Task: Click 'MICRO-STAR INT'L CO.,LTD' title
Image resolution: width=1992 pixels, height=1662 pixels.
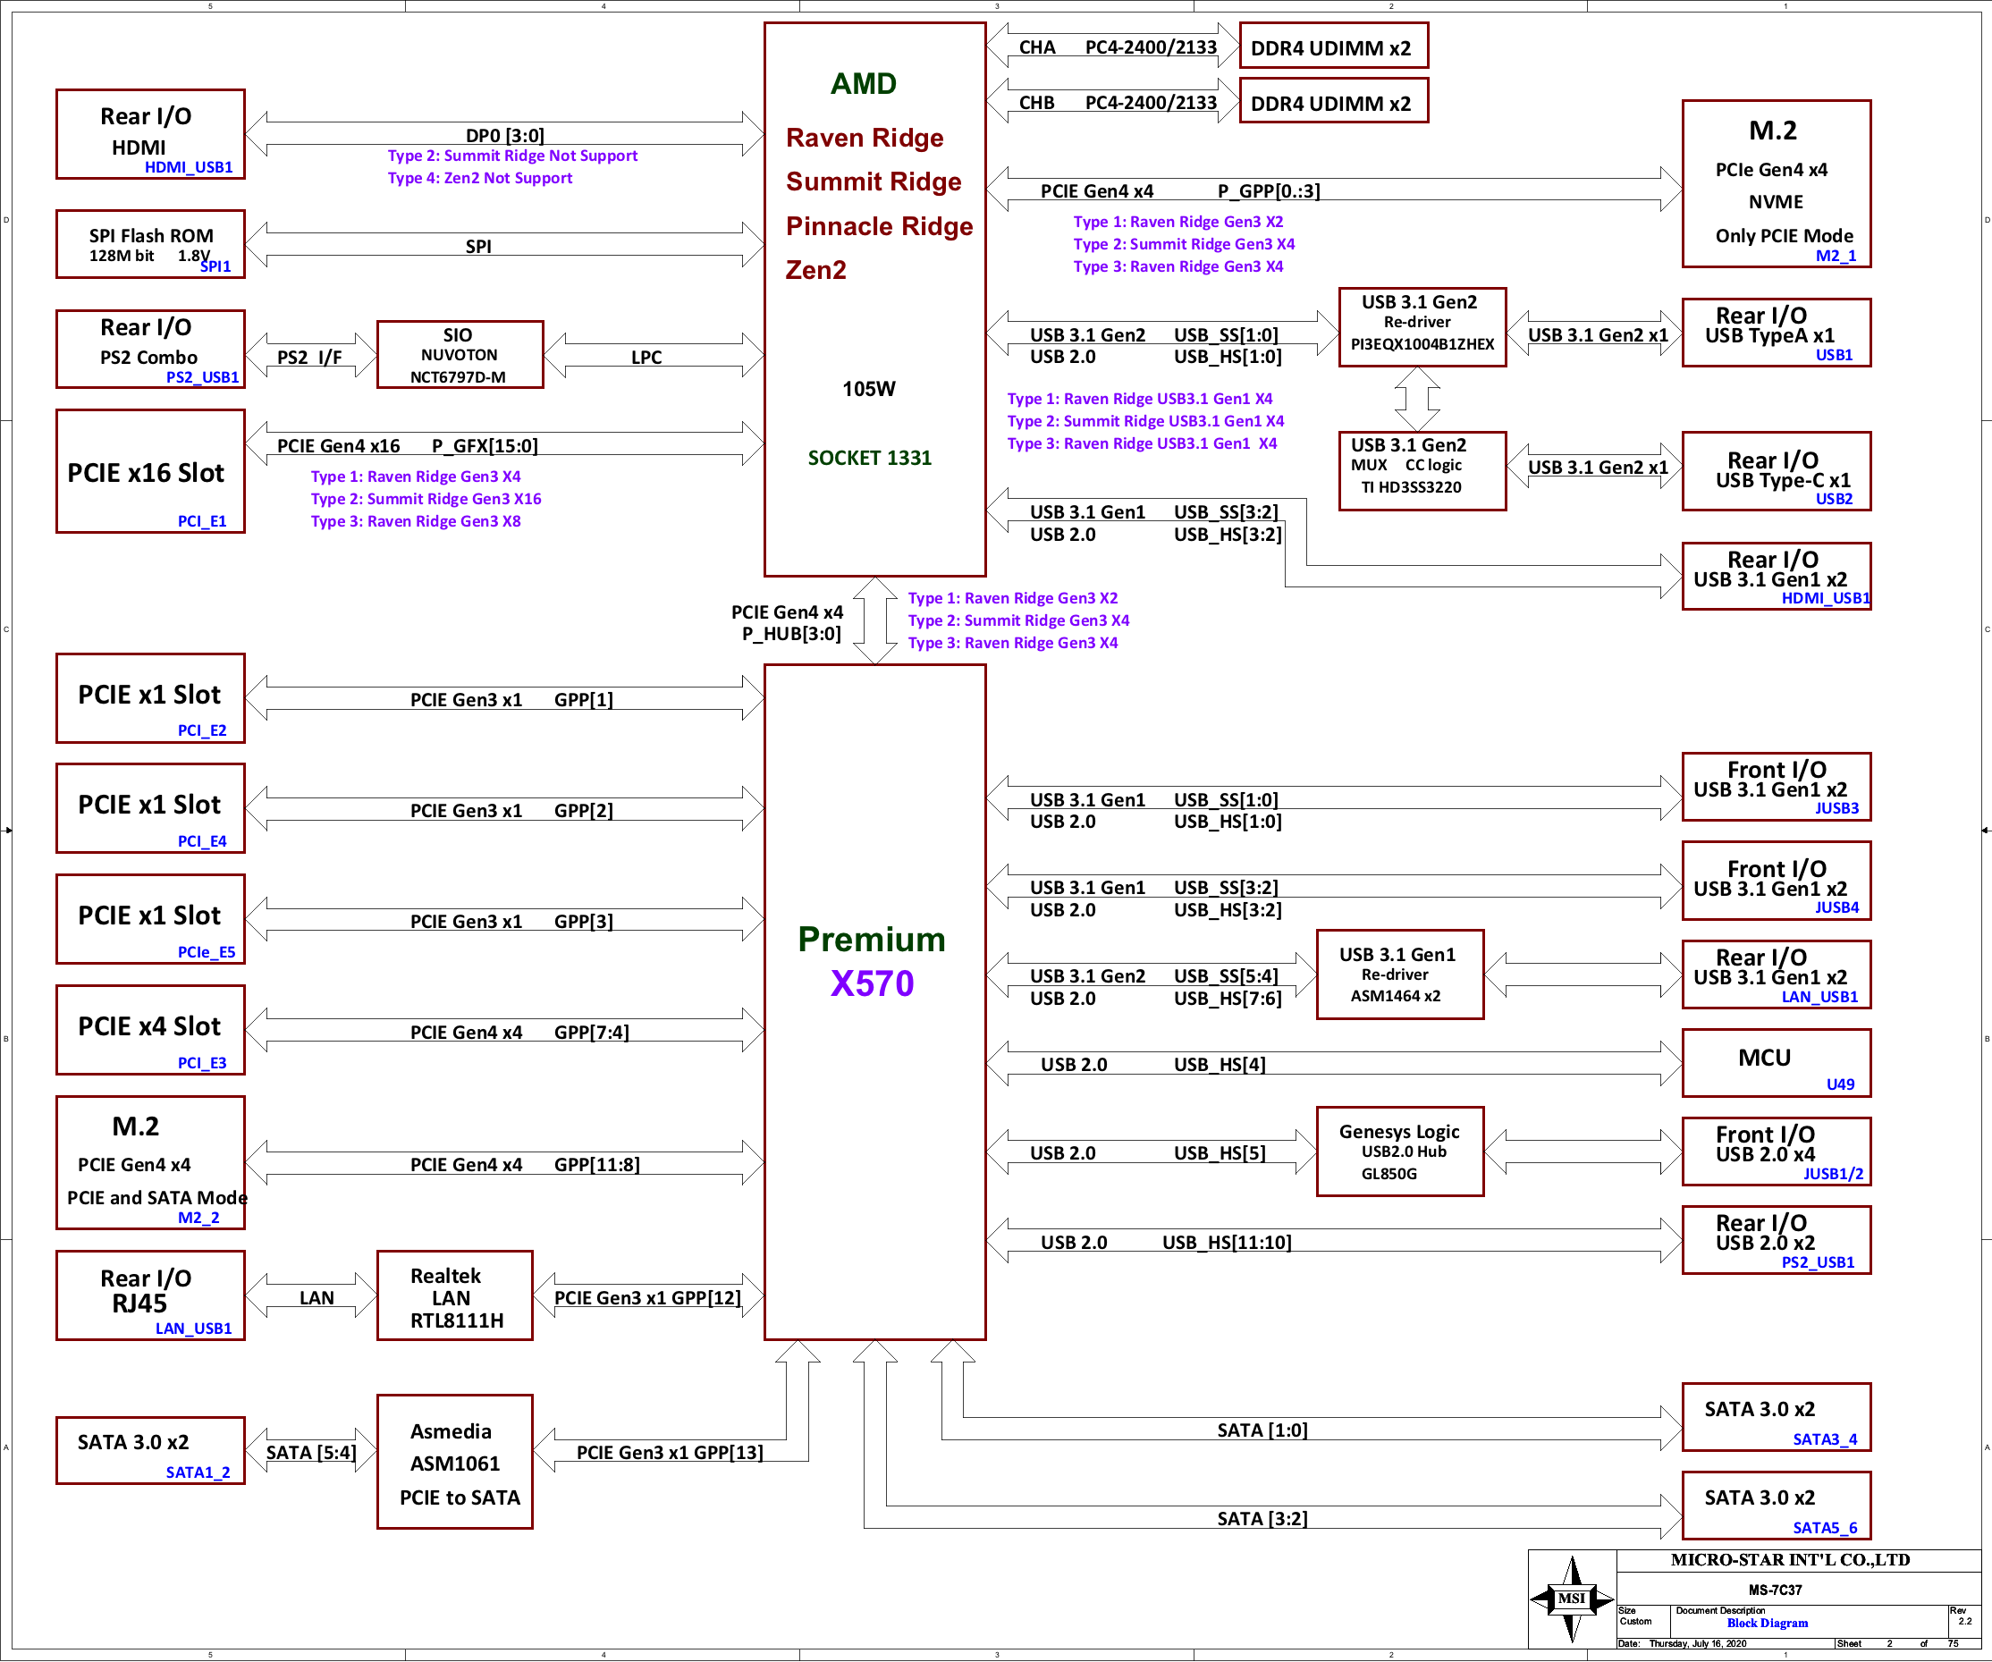Action: [x=1791, y=1560]
